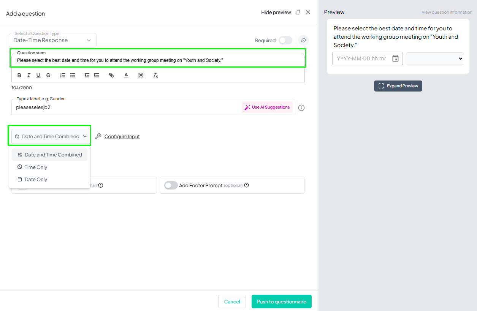Change the text font color
Image resolution: width=477 pixels, height=311 pixels.
point(126,75)
